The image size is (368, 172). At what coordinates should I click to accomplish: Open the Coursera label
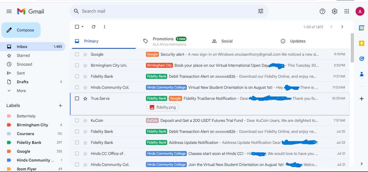tap(33, 134)
